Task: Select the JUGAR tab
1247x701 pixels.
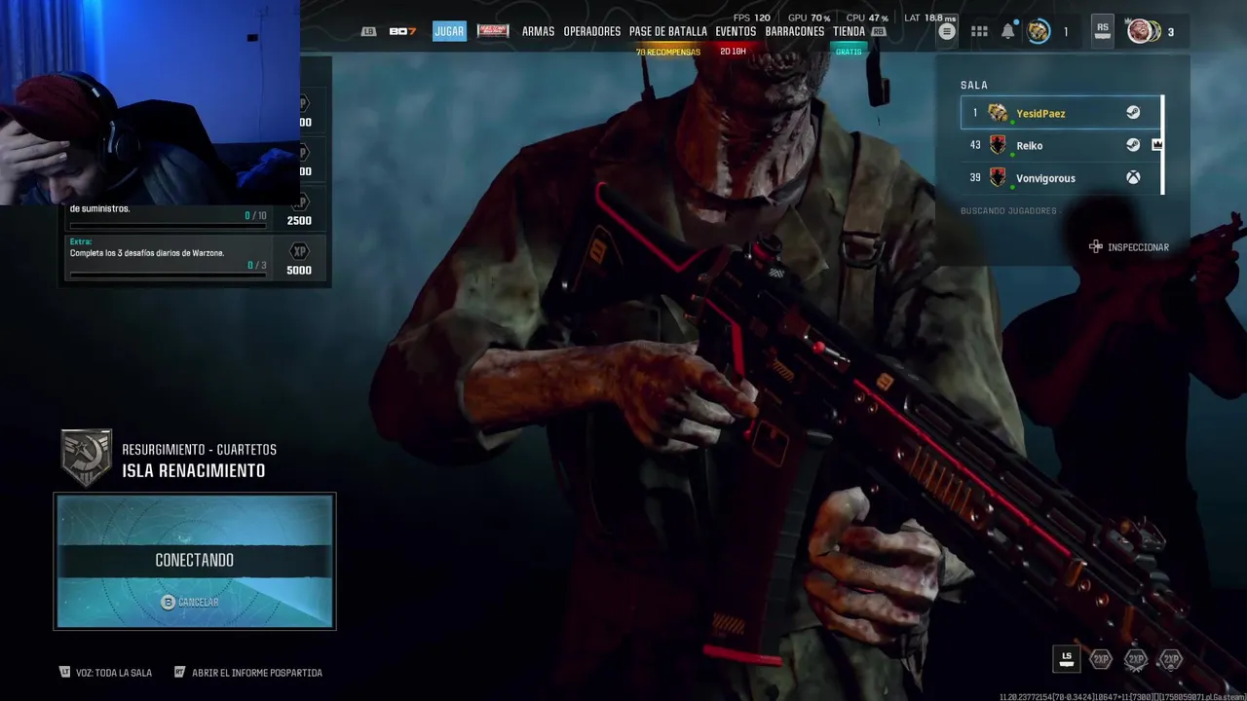Action: [x=449, y=31]
